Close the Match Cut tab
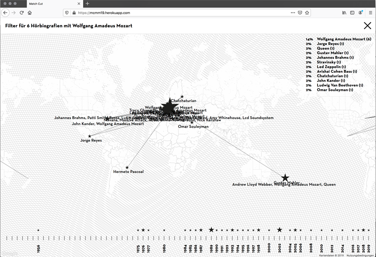376x257 pixels. pyautogui.click(x=79, y=4)
